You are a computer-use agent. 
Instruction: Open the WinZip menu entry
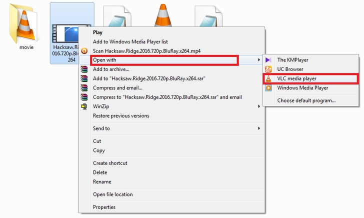pos(101,106)
